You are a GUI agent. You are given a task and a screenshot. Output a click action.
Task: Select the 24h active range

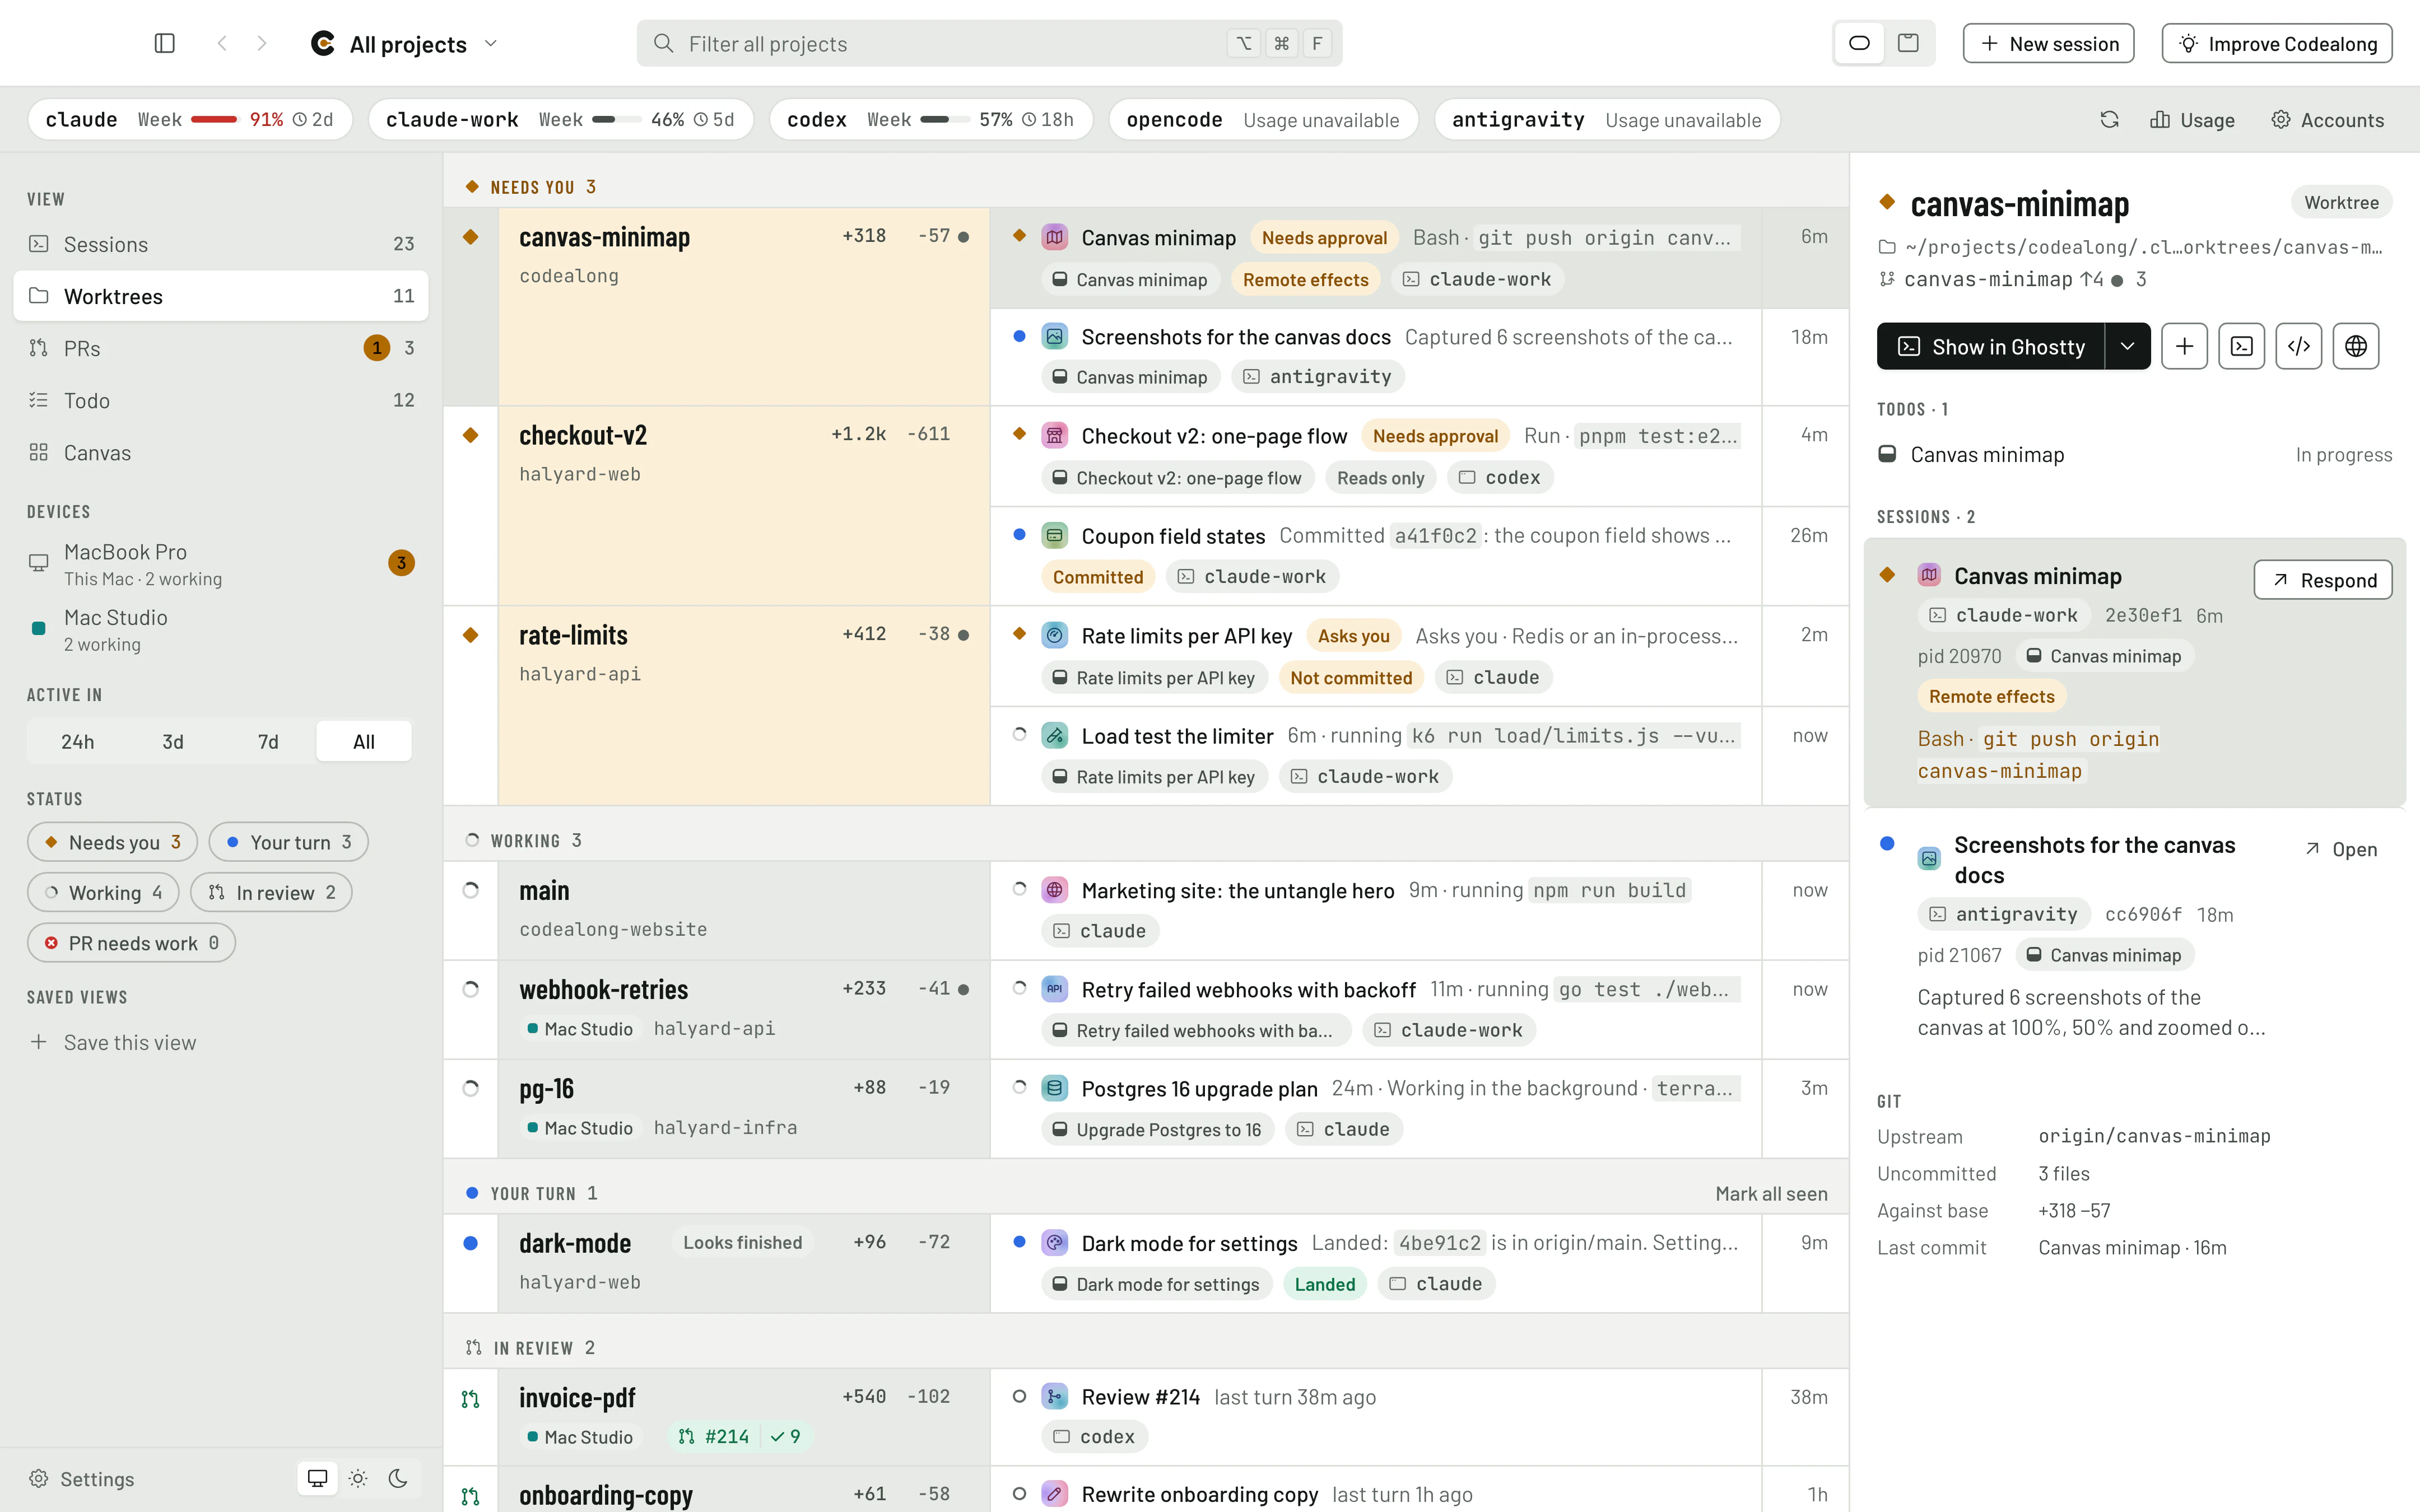tap(77, 741)
